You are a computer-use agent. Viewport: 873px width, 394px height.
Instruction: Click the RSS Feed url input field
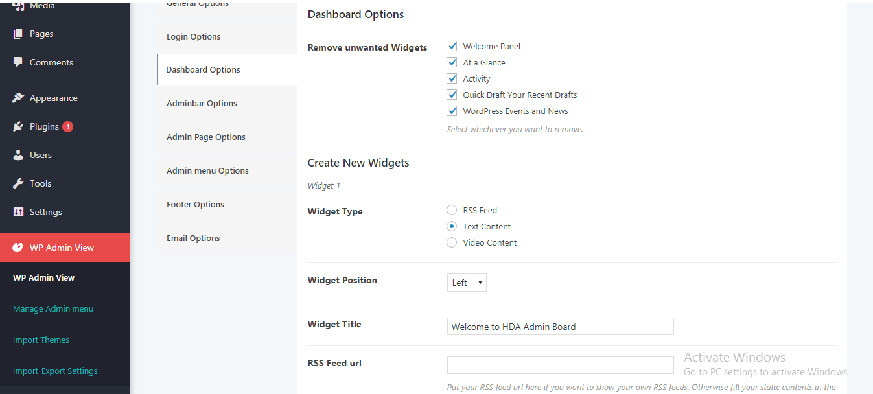[561, 365]
